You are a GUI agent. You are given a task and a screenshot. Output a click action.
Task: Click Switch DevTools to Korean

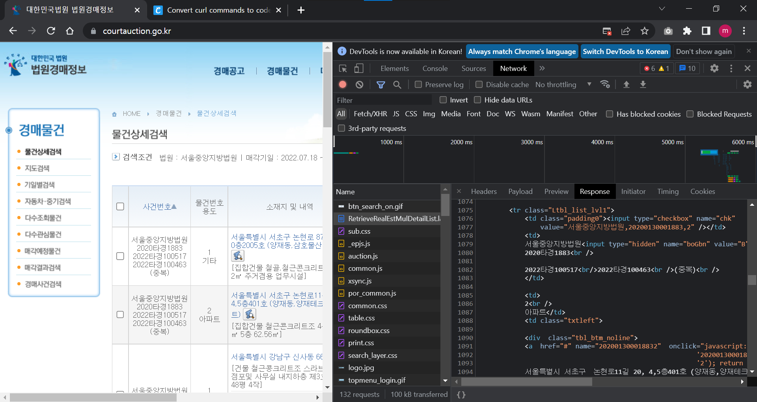pyautogui.click(x=626, y=52)
